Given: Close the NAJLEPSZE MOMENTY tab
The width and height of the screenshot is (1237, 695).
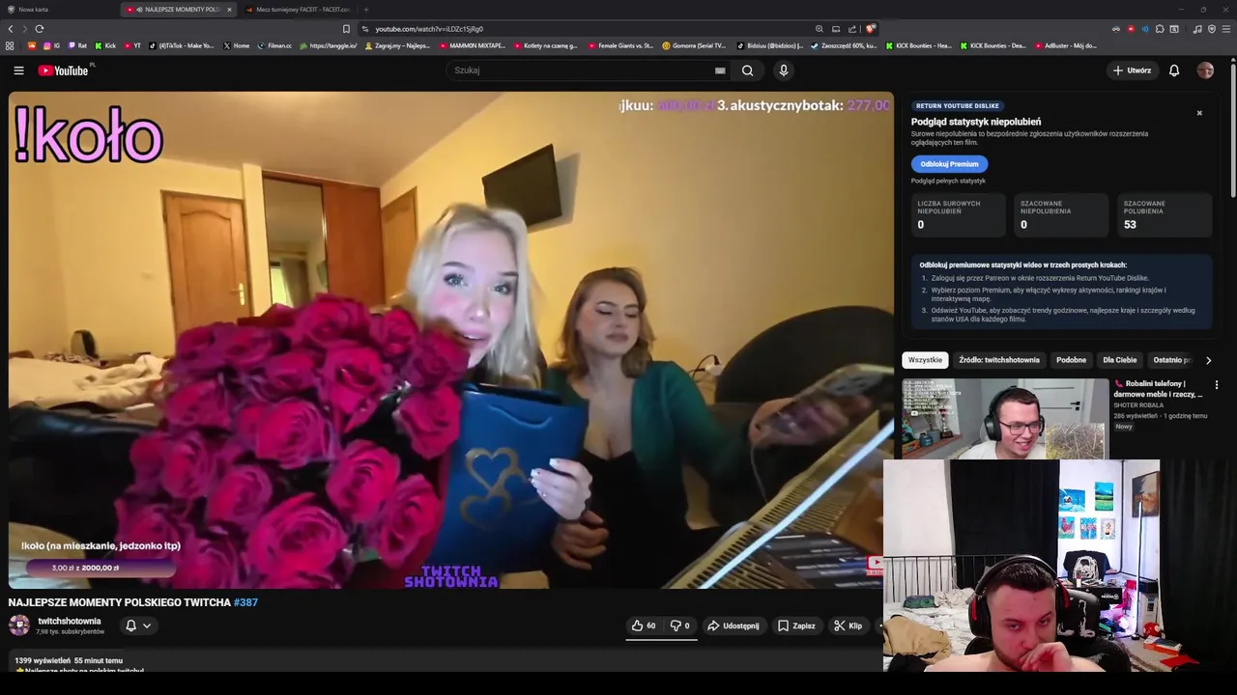Looking at the screenshot, I should pyautogui.click(x=229, y=10).
